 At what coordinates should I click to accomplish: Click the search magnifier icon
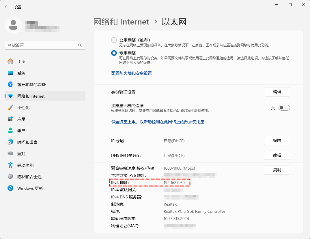80,45
